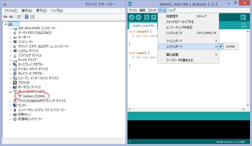Click the ユニバーサル シリアル バス コントローラー icon

click(x=15, y=110)
